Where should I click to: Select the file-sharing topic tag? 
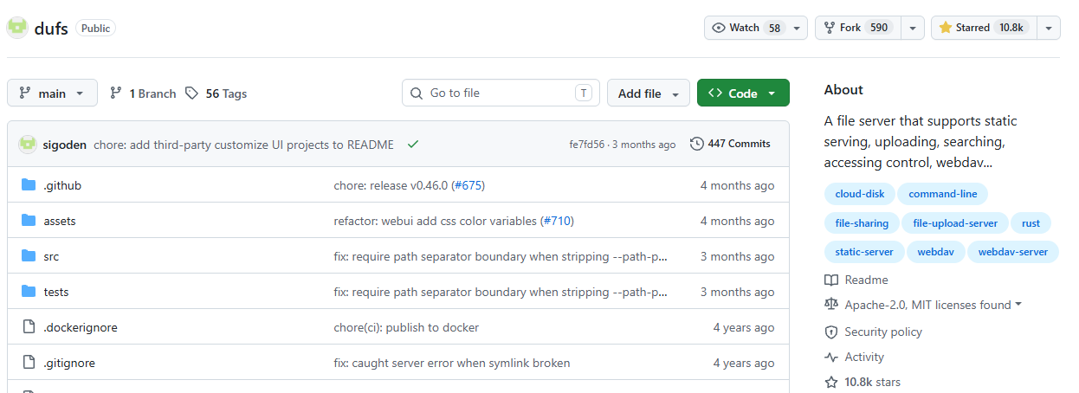coord(862,222)
